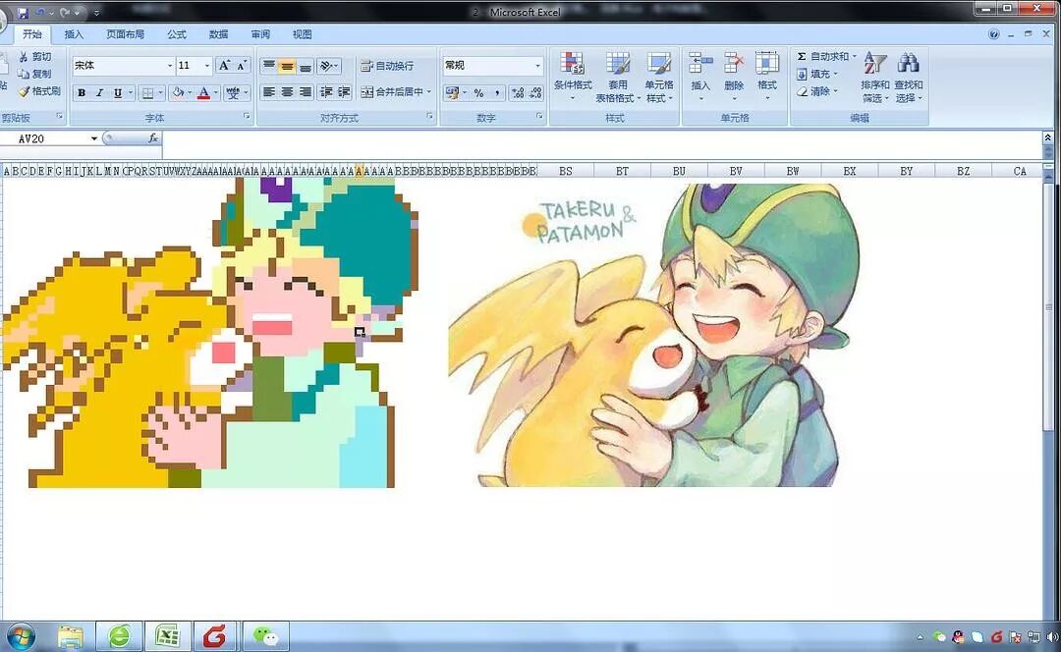The image size is (1061, 652).
Task: Select column header BW
Action: click(x=793, y=171)
